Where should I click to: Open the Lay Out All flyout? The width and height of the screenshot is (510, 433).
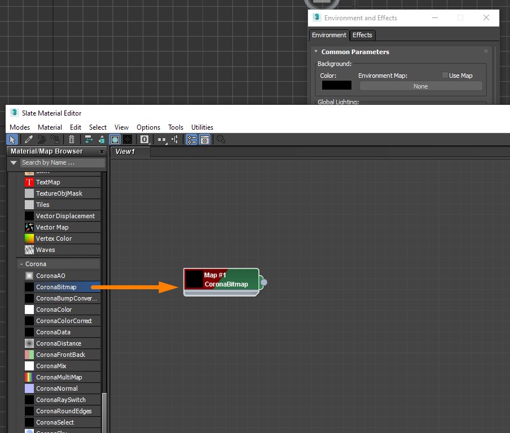click(x=162, y=140)
